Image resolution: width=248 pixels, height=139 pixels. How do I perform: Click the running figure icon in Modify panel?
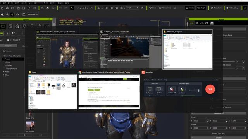pos(197,23)
